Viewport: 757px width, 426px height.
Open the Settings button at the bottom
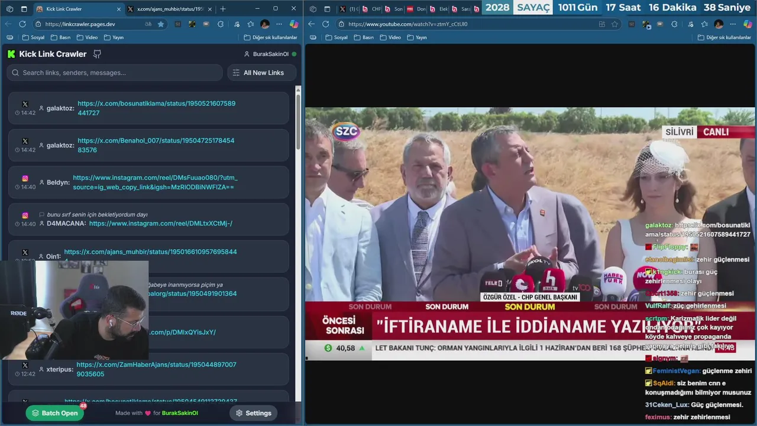click(254, 413)
